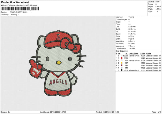This screenshot has width=162, height=114.
Task: Click the "EndY:" label
Action: pos(118,39)
